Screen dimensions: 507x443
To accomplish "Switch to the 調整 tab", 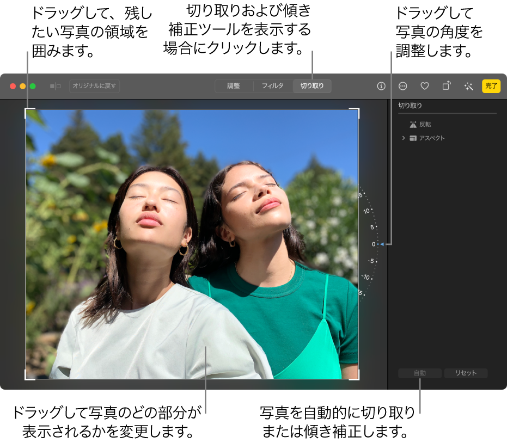I will (x=233, y=86).
